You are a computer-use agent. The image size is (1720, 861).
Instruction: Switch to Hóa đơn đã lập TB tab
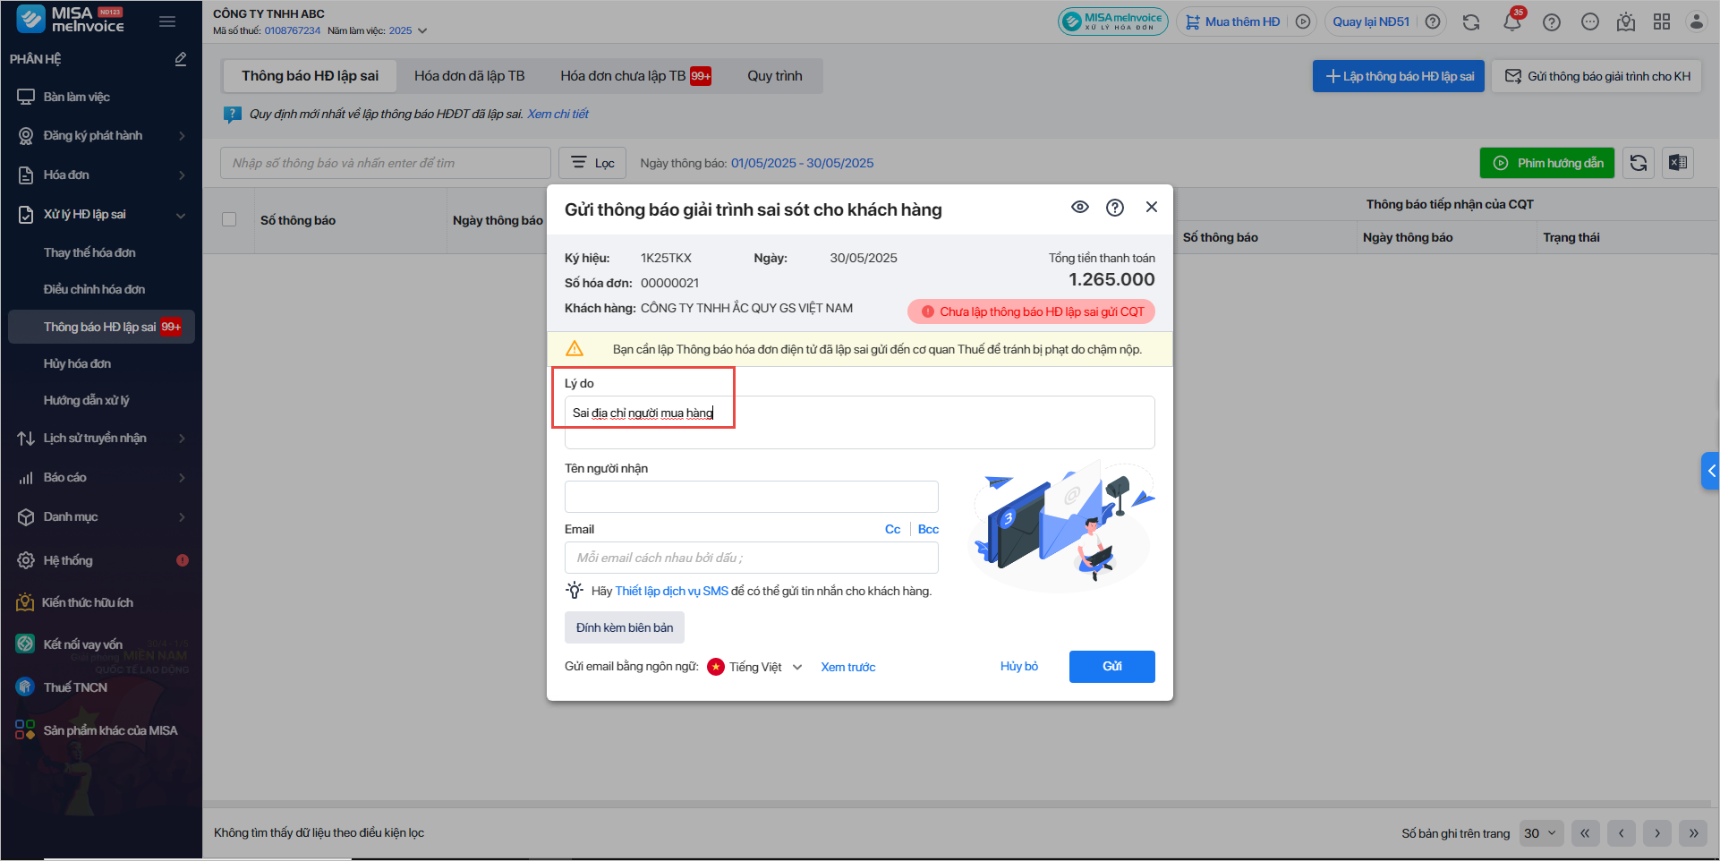click(x=469, y=76)
